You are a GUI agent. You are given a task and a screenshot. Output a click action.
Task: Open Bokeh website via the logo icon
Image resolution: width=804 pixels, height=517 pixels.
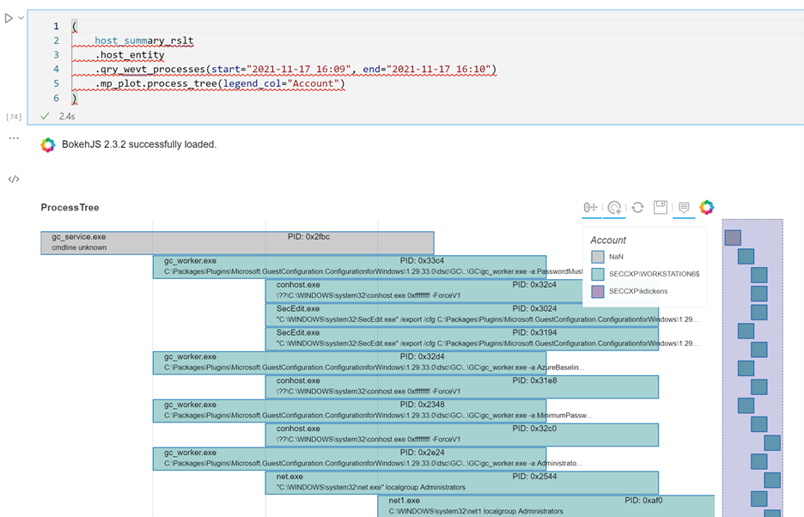point(706,207)
